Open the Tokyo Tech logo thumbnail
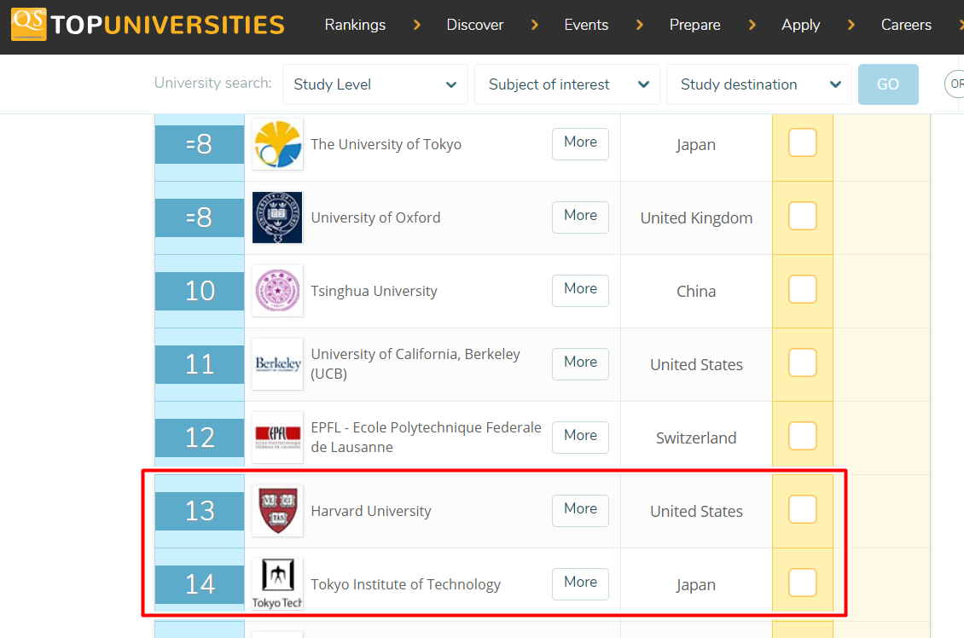Image resolution: width=964 pixels, height=638 pixels. click(x=277, y=584)
